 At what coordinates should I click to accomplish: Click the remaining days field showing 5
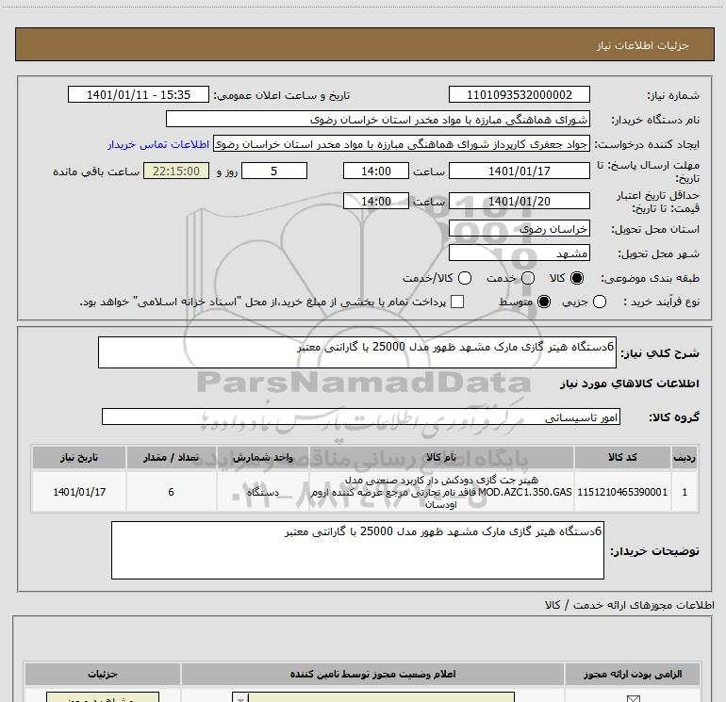(274, 171)
